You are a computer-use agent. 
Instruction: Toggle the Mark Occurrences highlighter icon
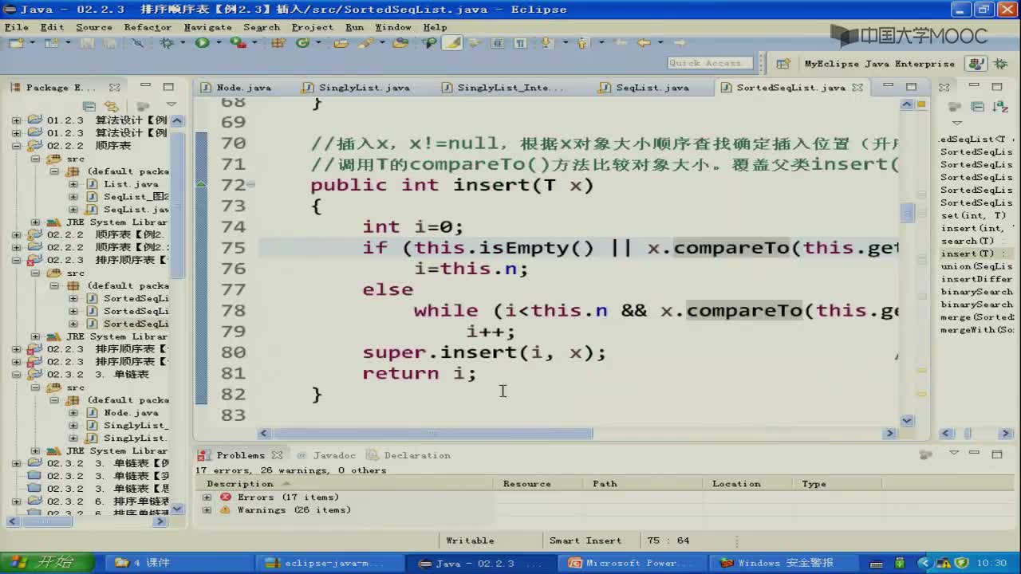click(x=453, y=43)
